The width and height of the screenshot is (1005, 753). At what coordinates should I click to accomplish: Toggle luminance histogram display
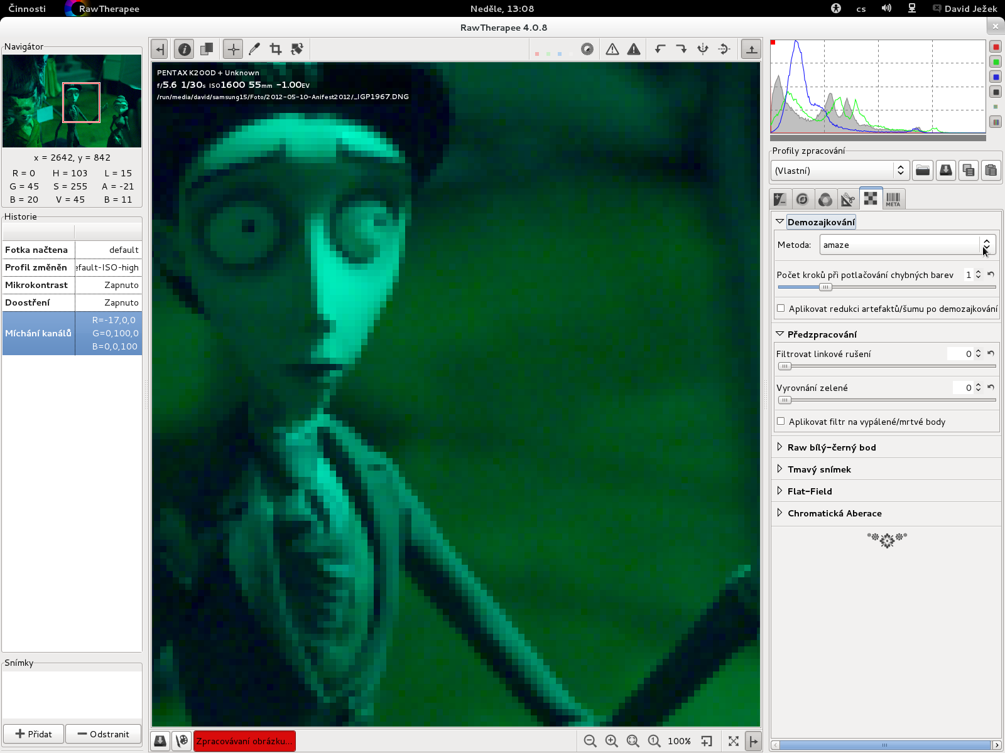click(996, 92)
